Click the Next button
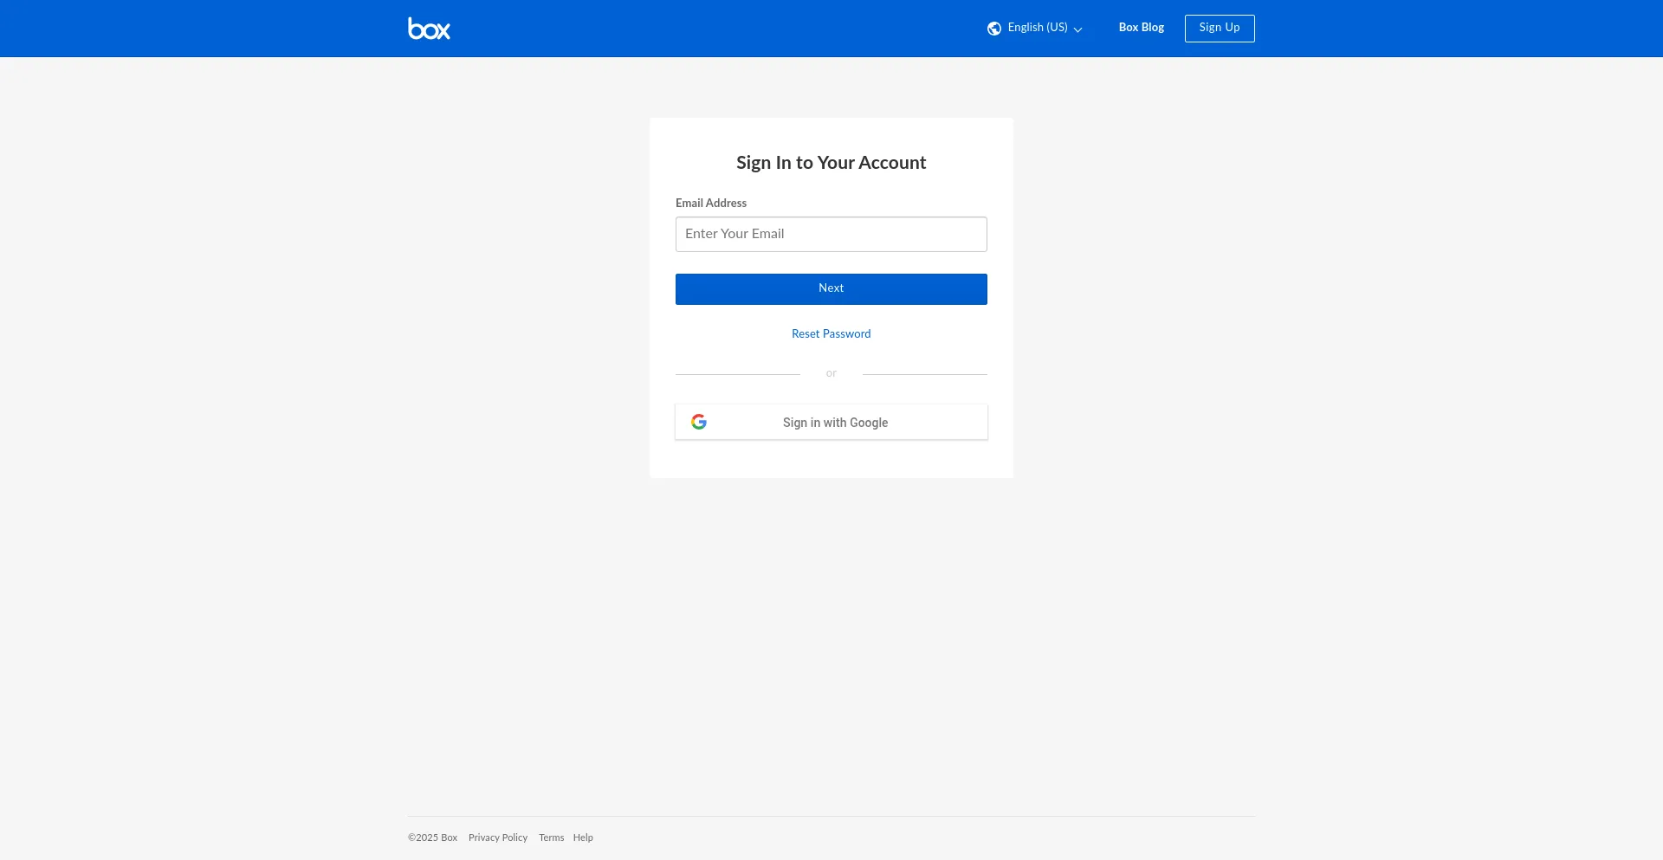The height and width of the screenshot is (860, 1663). coord(831,288)
